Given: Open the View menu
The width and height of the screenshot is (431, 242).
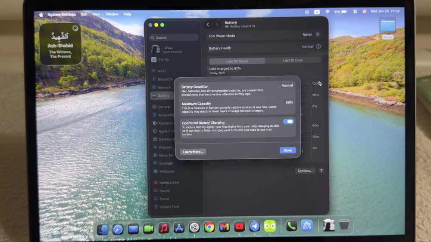Looking at the screenshot, I should [x=97, y=14].
